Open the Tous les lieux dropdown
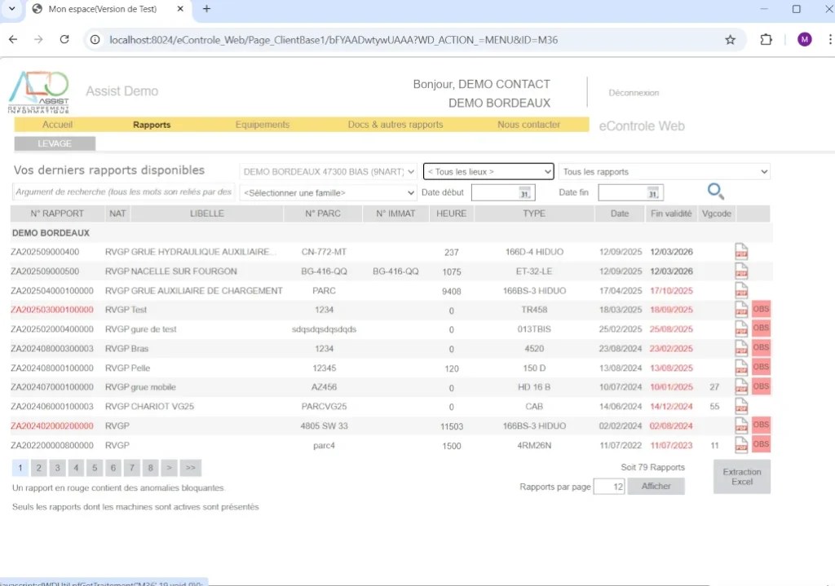The width and height of the screenshot is (835, 586). click(x=488, y=172)
